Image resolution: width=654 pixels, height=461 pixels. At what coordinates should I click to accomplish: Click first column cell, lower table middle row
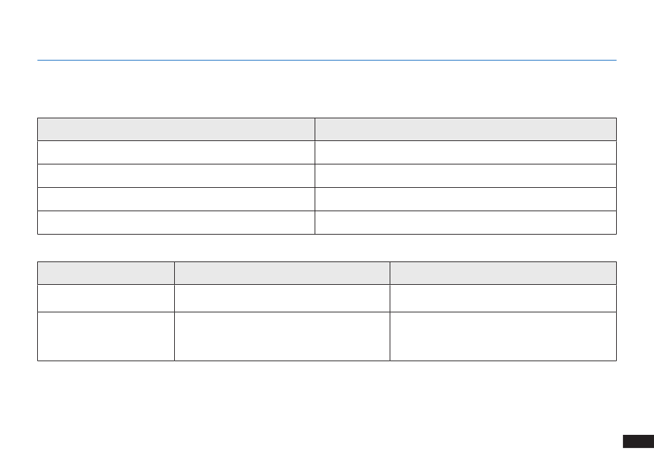point(106,298)
